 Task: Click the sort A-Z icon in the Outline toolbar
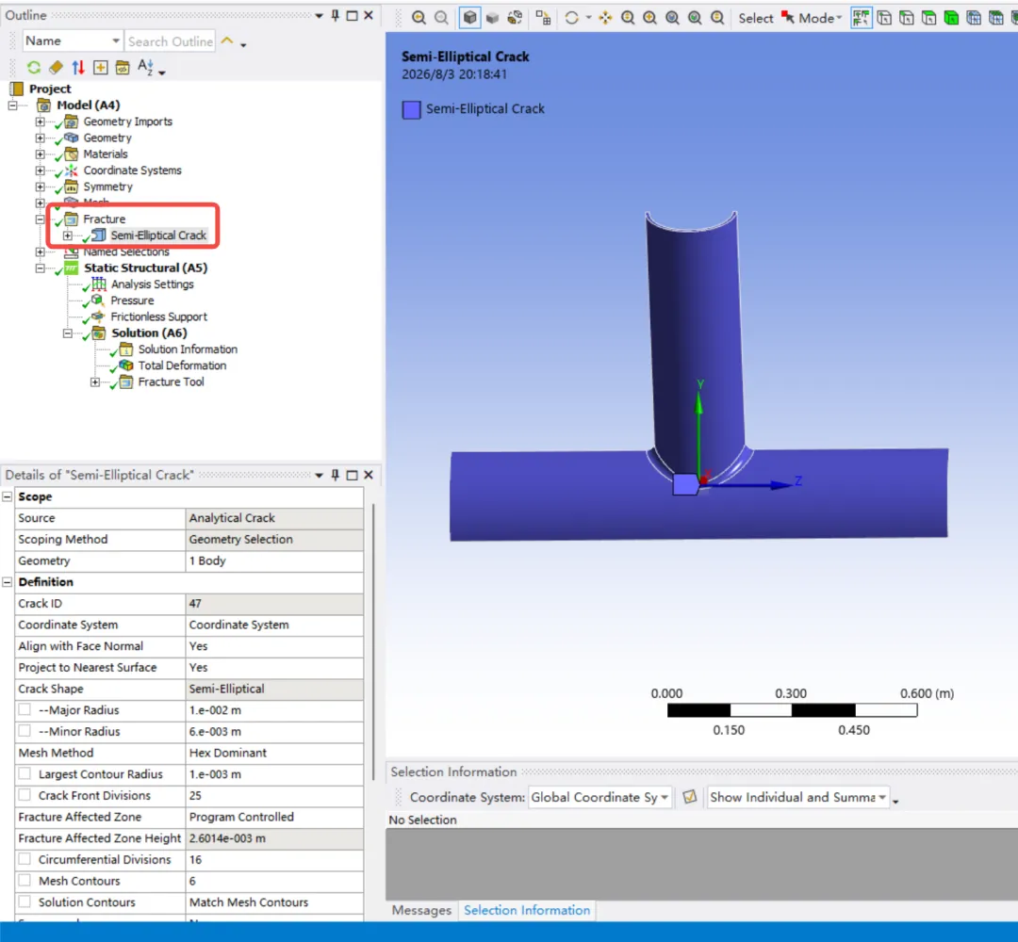[146, 68]
